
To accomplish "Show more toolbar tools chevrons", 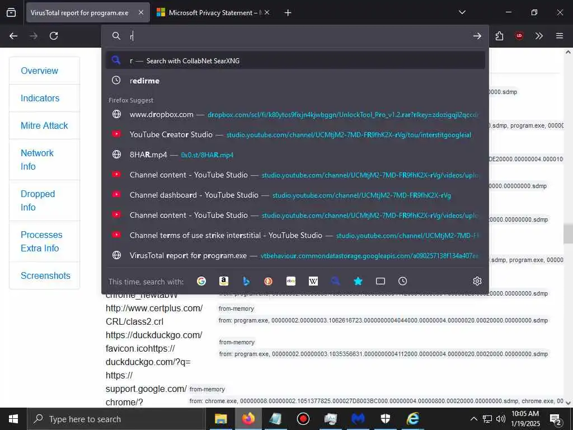I will pos(539,36).
